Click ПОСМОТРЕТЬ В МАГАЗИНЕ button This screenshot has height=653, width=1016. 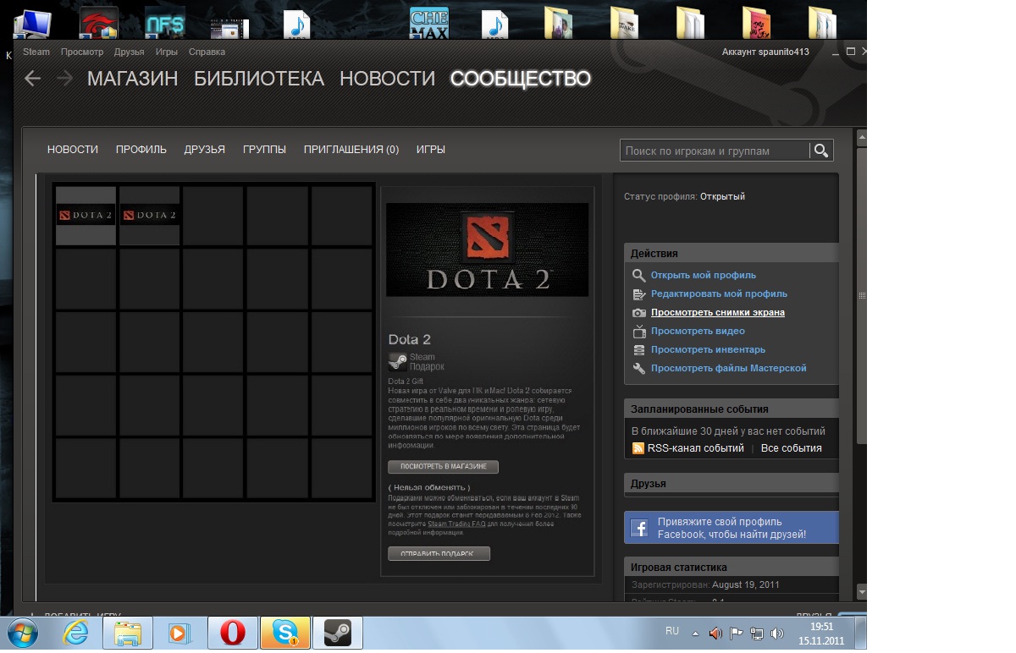pos(444,467)
